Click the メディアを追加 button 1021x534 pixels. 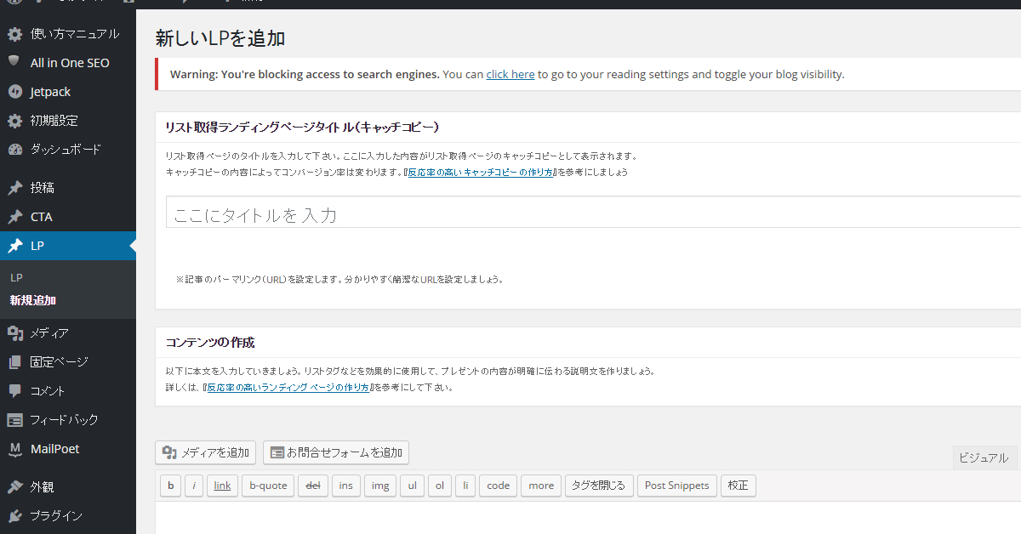(x=206, y=452)
